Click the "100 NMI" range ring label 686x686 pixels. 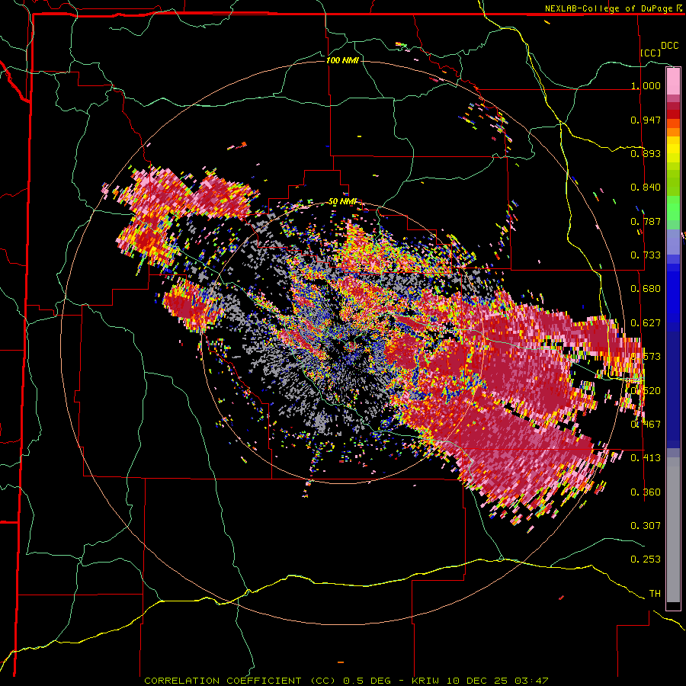[x=342, y=60]
